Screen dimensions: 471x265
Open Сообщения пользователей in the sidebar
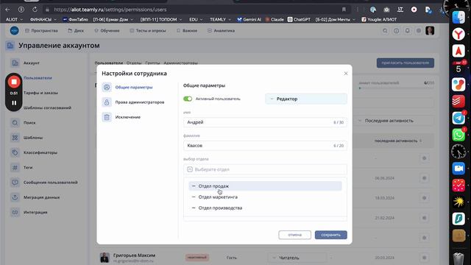51,183
